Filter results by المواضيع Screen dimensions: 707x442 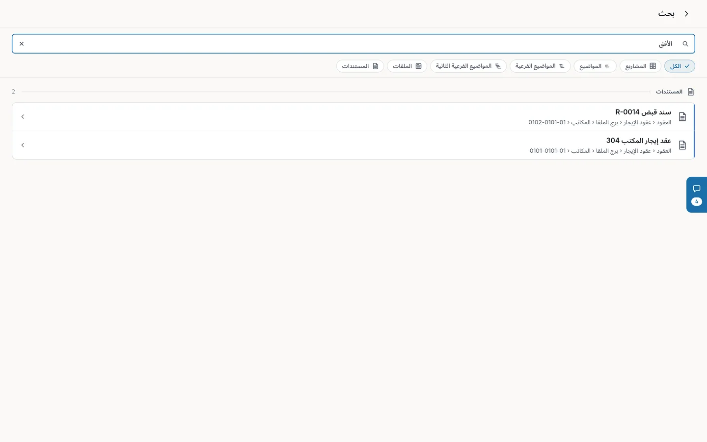click(595, 66)
